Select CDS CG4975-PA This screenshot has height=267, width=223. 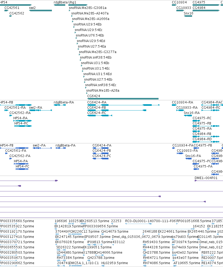(x=203, y=166)
